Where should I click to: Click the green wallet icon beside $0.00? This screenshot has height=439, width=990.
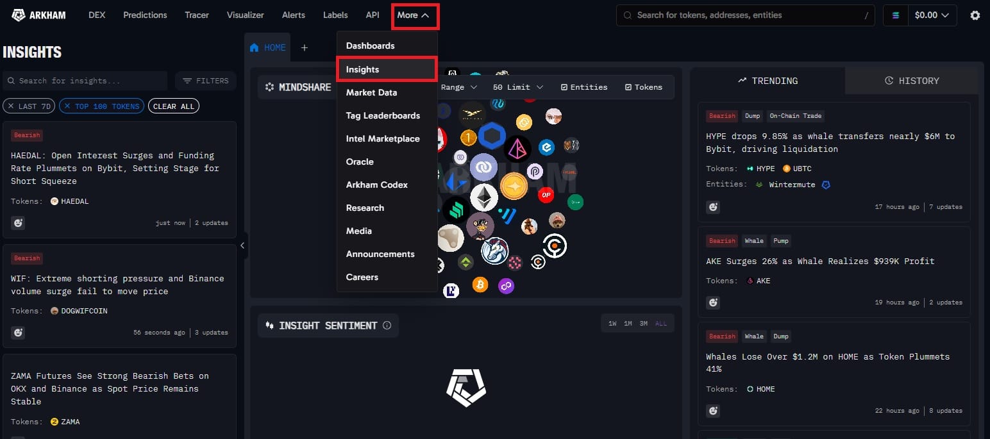pos(896,15)
